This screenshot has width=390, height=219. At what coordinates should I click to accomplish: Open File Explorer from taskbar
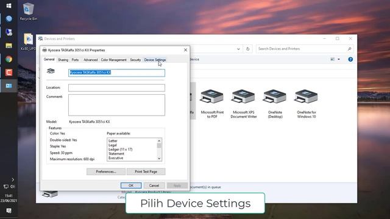pyautogui.click(x=9, y=46)
